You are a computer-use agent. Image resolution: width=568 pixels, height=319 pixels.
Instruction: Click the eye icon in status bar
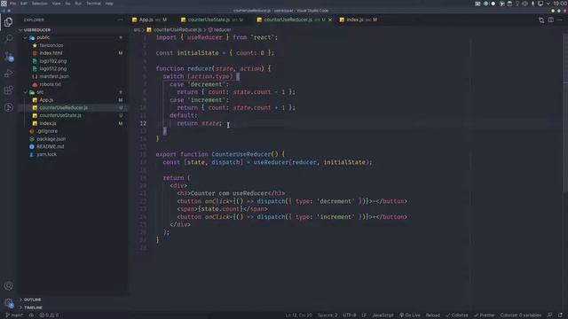coord(31,315)
